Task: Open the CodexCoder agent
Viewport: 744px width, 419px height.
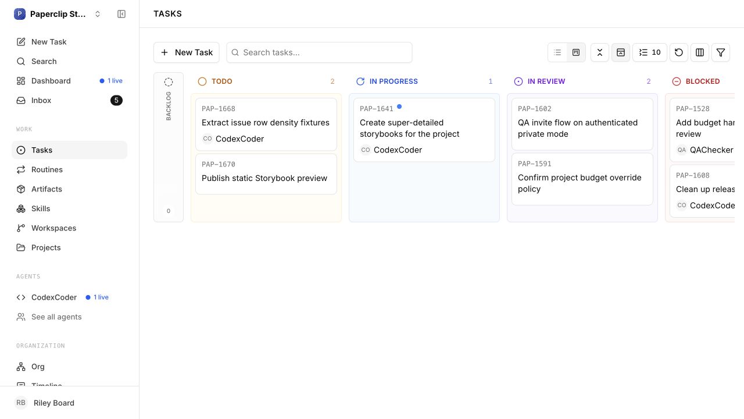Action: 69,297
